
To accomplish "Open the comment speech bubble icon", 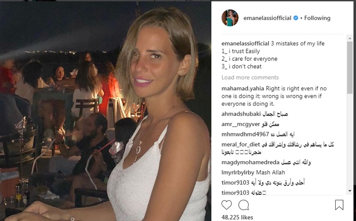I will pos(244,205).
